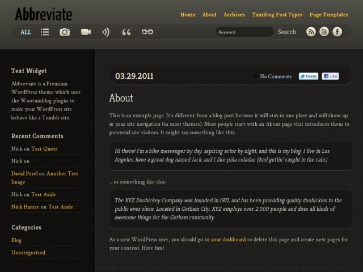The image size is (363, 272).
Task: Click '...or something like this:' text
Action: tap(137, 182)
